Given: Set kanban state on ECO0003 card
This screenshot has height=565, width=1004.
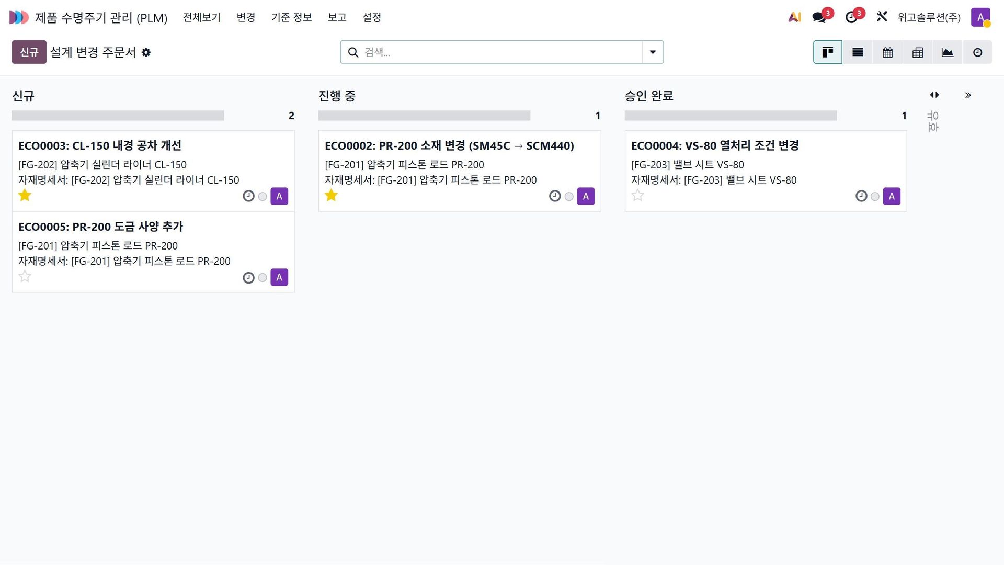Looking at the screenshot, I should point(263,197).
